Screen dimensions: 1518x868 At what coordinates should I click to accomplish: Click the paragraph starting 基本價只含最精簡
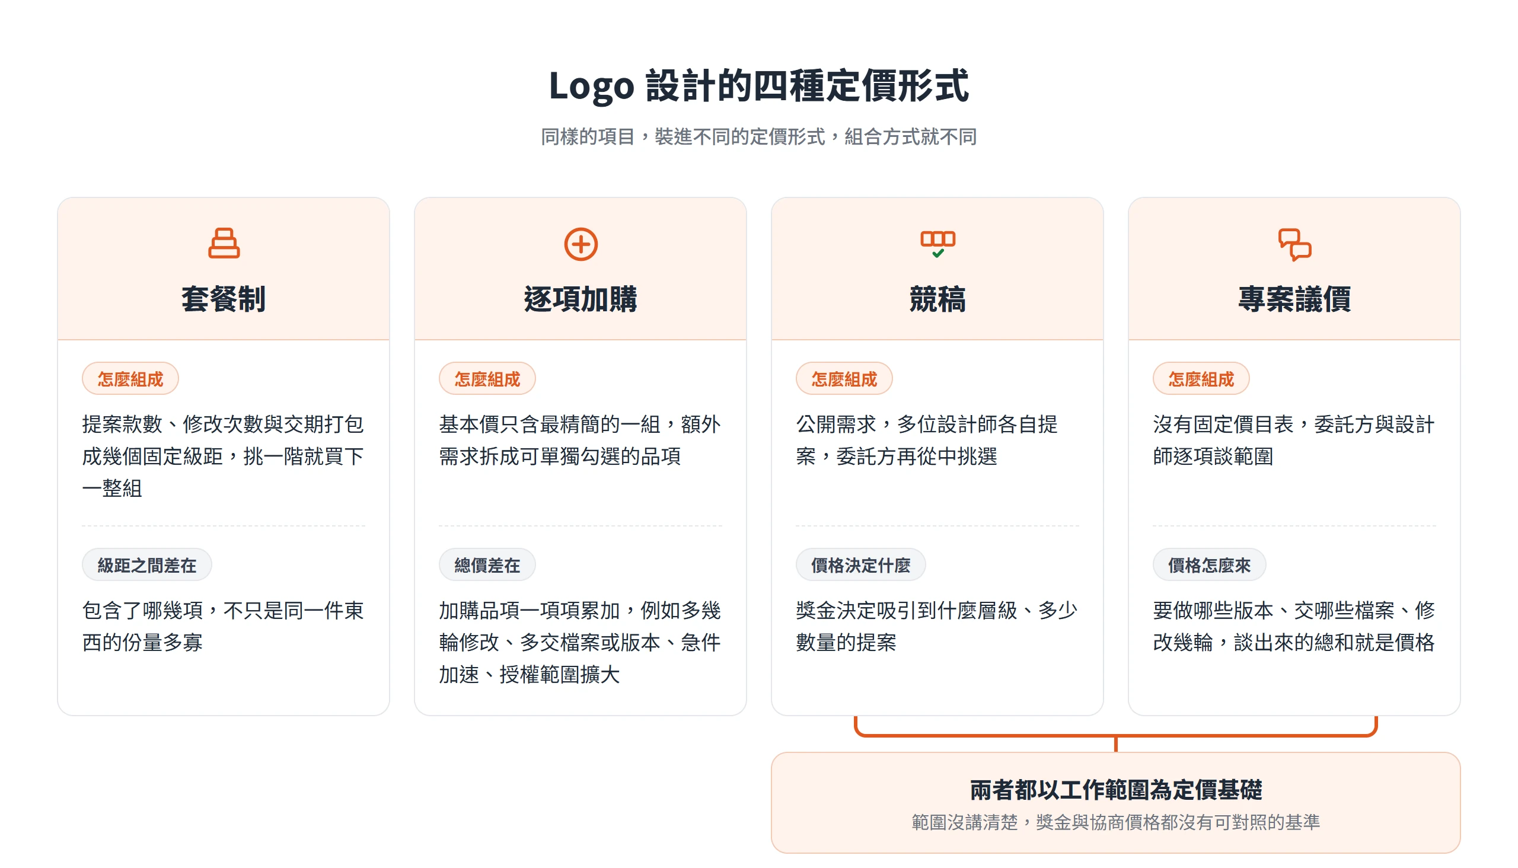(581, 440)
